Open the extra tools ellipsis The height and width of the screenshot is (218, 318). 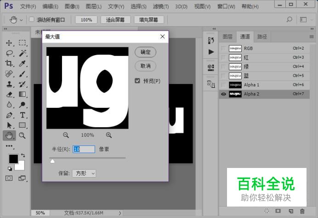(x=9, y=146)
